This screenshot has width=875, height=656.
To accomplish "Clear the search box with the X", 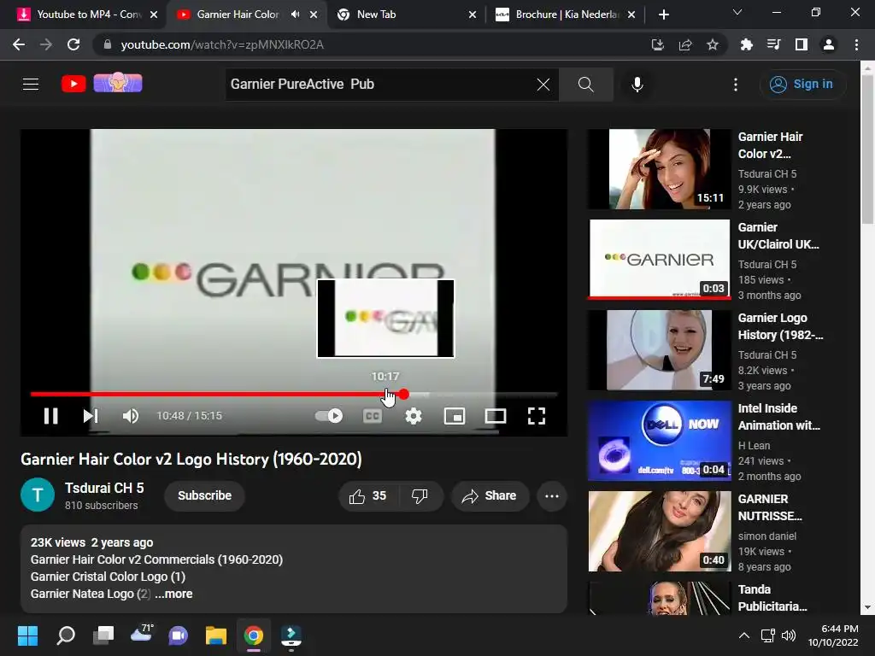I will click(543, 85).
